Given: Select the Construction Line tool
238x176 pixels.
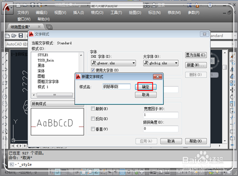Looking at the screenshot, I should point(5,62).
